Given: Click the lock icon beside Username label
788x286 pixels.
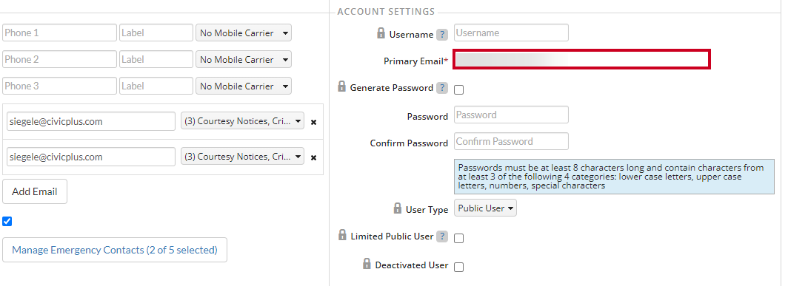Looking at the screenshot, I should click(x=381, y=33).
